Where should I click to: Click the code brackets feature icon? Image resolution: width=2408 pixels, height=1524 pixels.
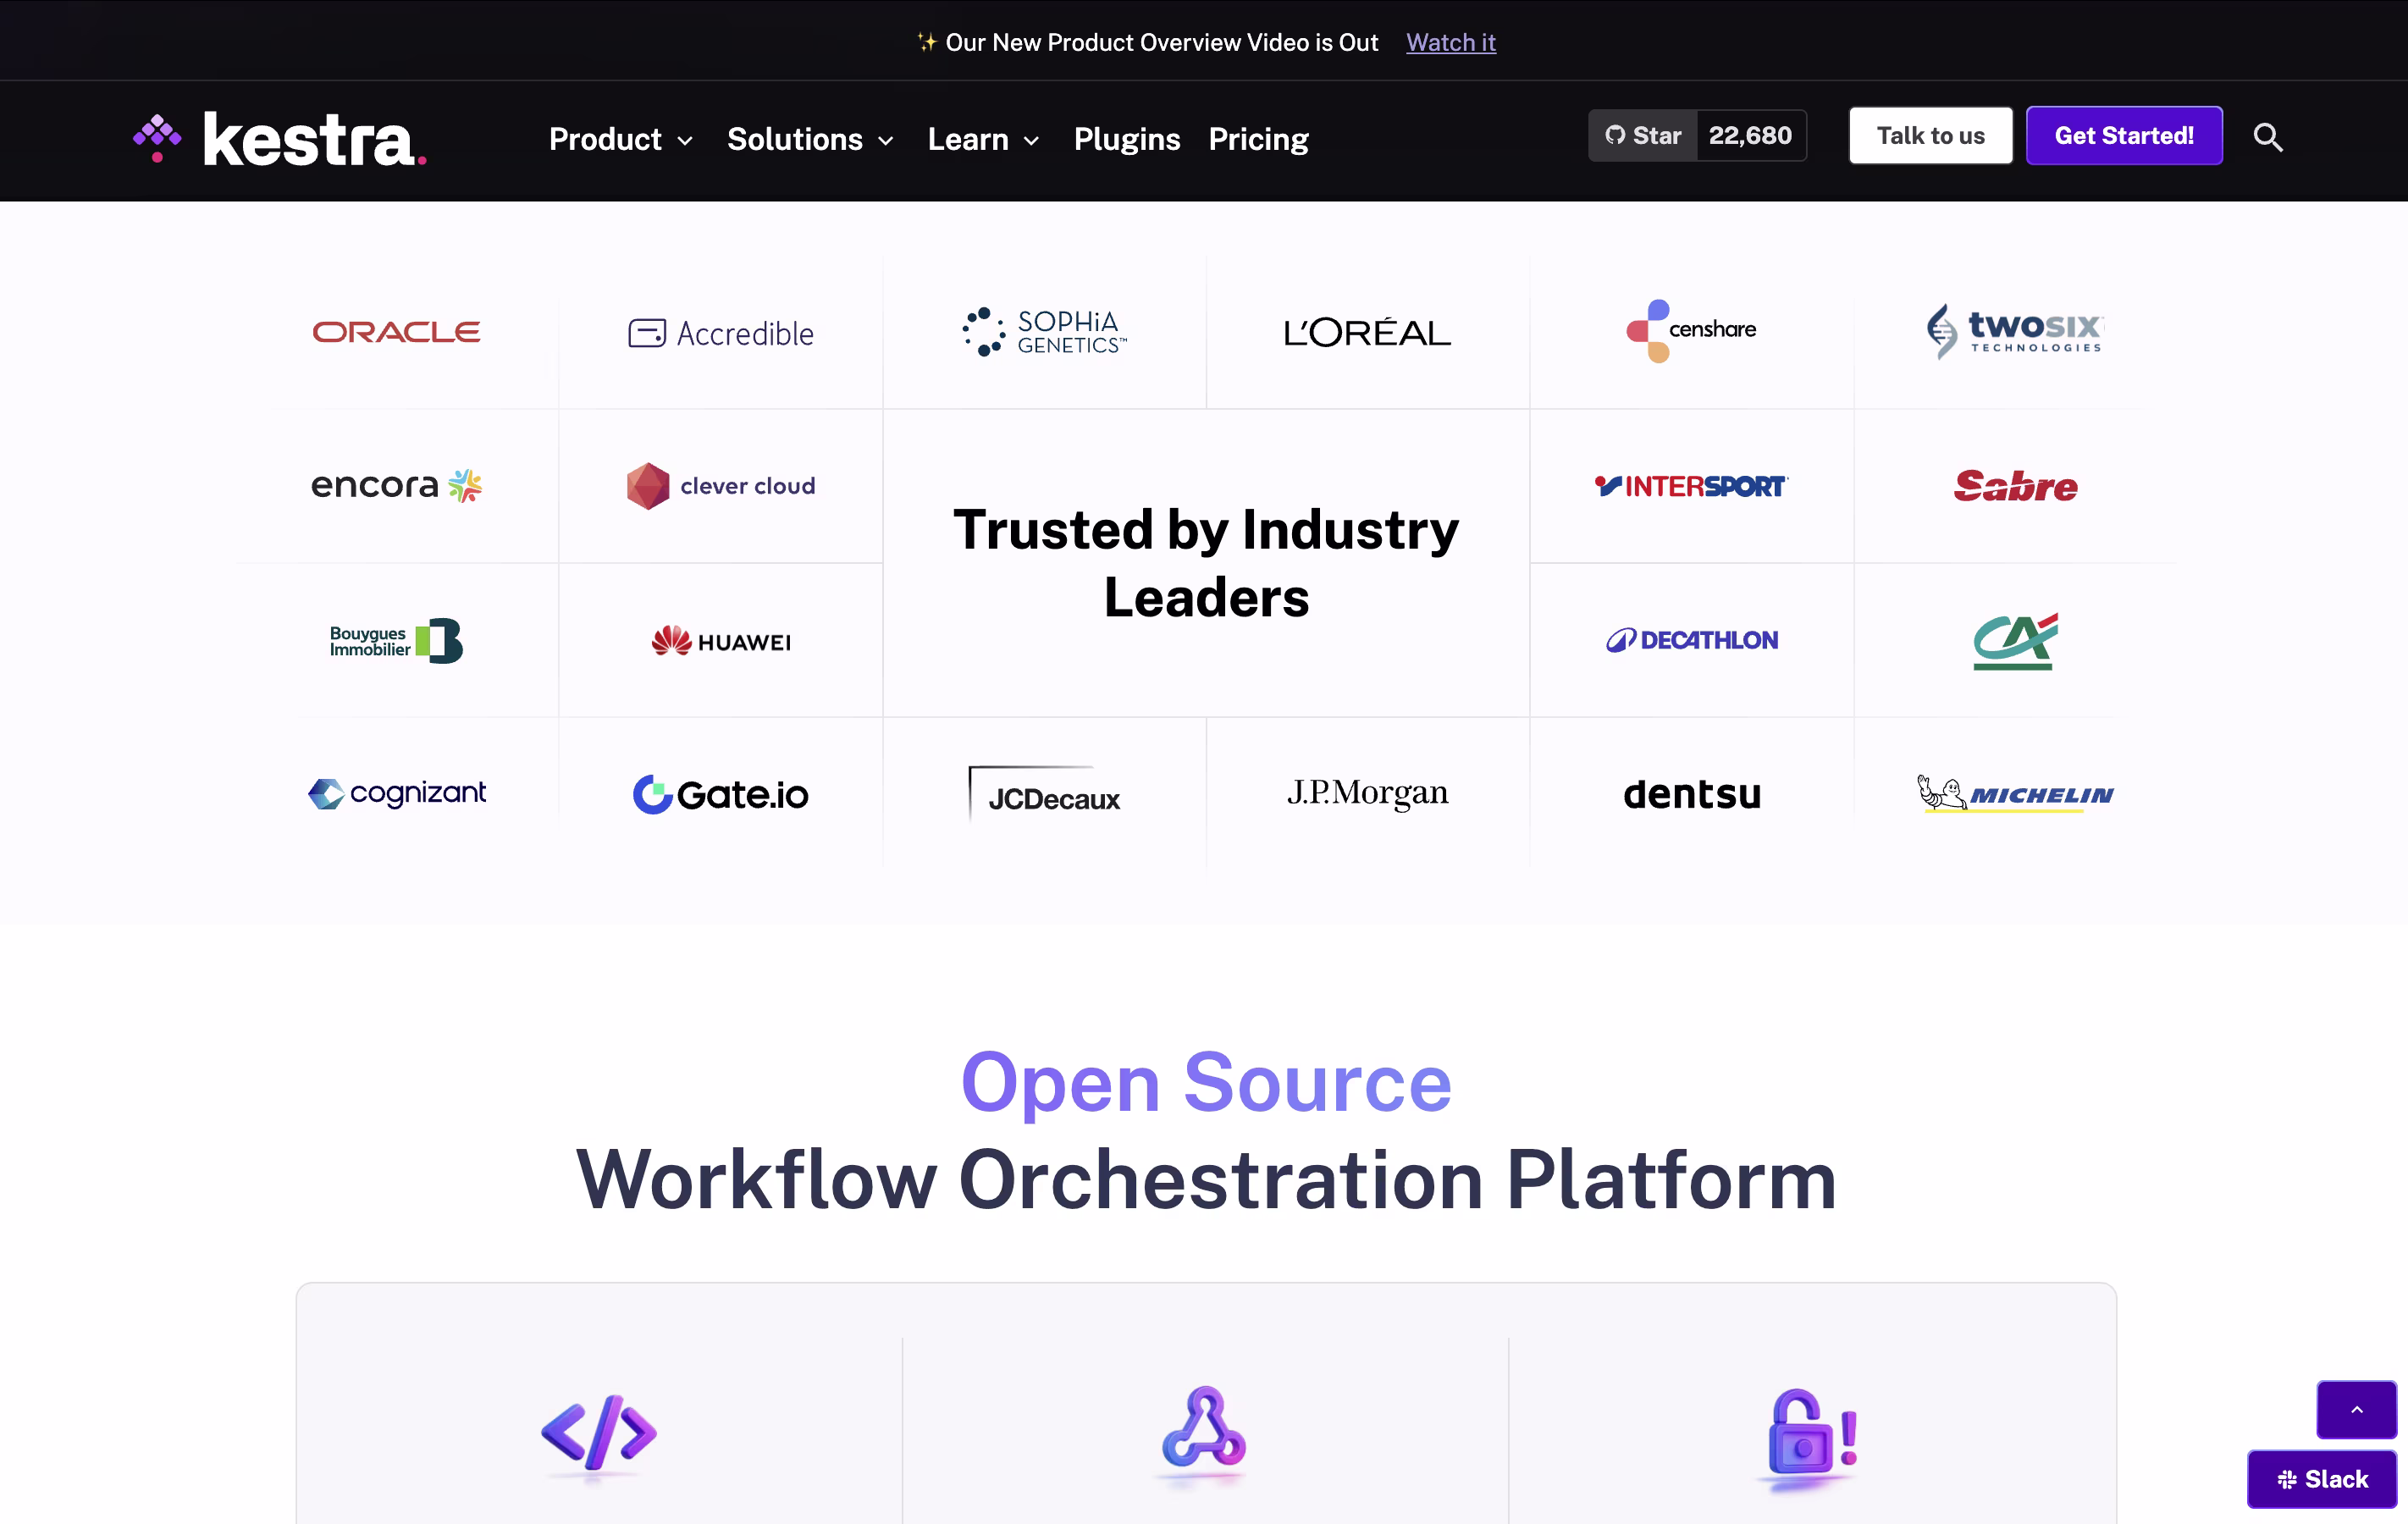(x=598, y=1431)
